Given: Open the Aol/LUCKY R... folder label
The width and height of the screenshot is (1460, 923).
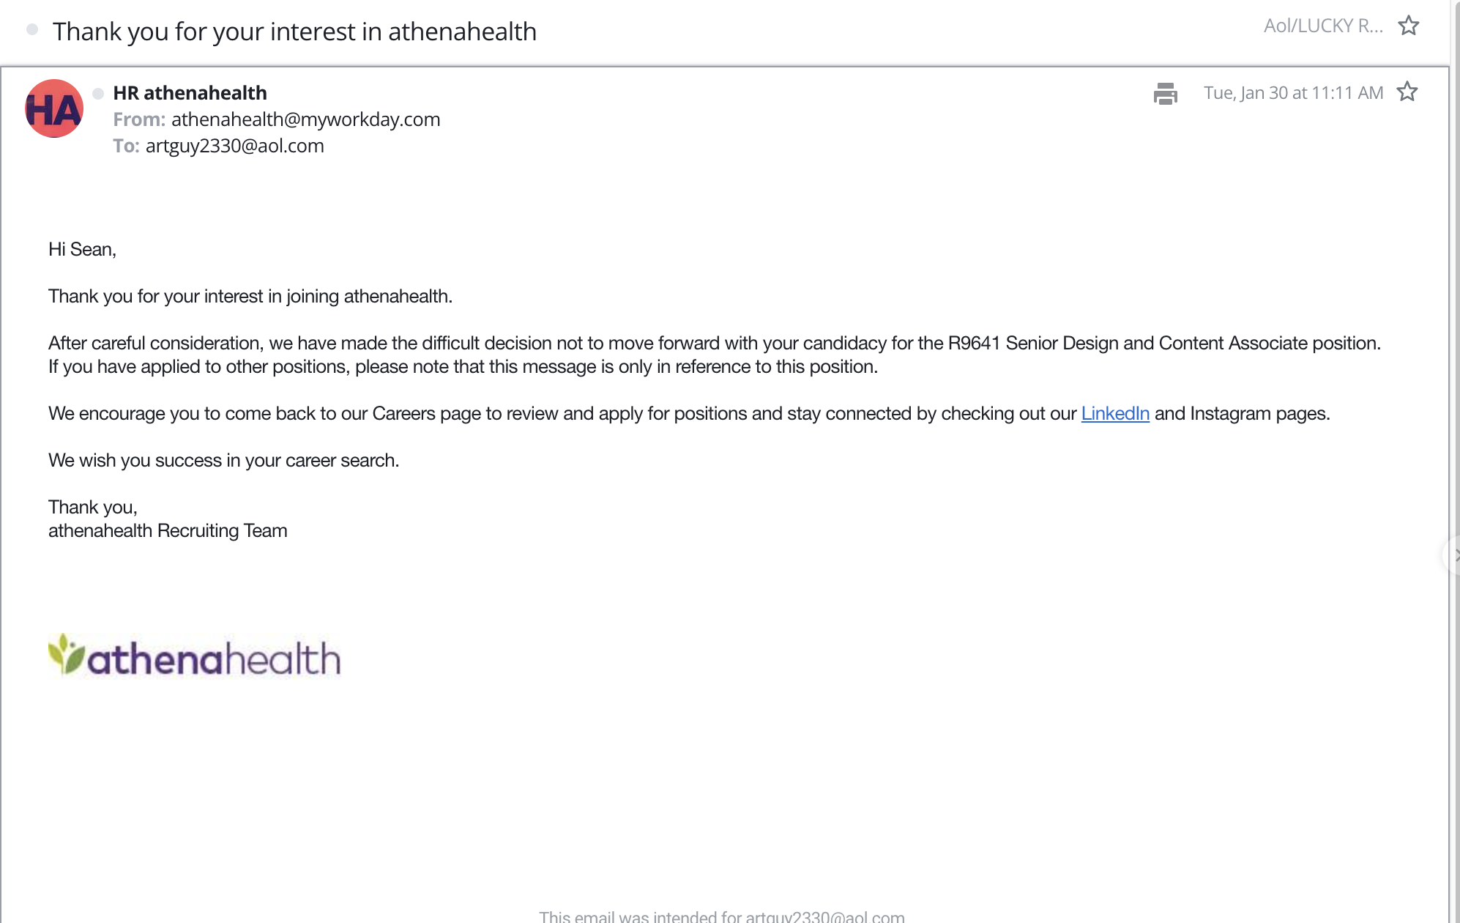Looking at the screenshot, I should point(1322,25).
